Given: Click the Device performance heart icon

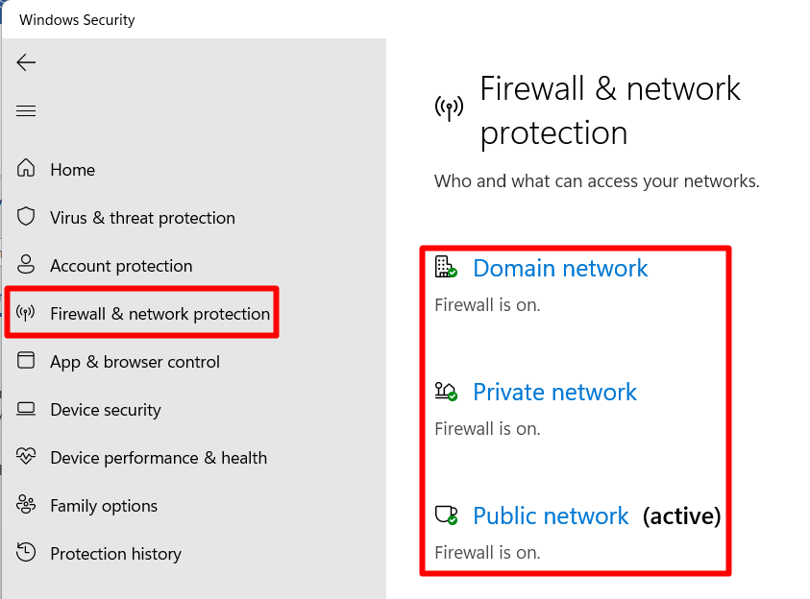Looking at the screenshot, I should [26, 456].
